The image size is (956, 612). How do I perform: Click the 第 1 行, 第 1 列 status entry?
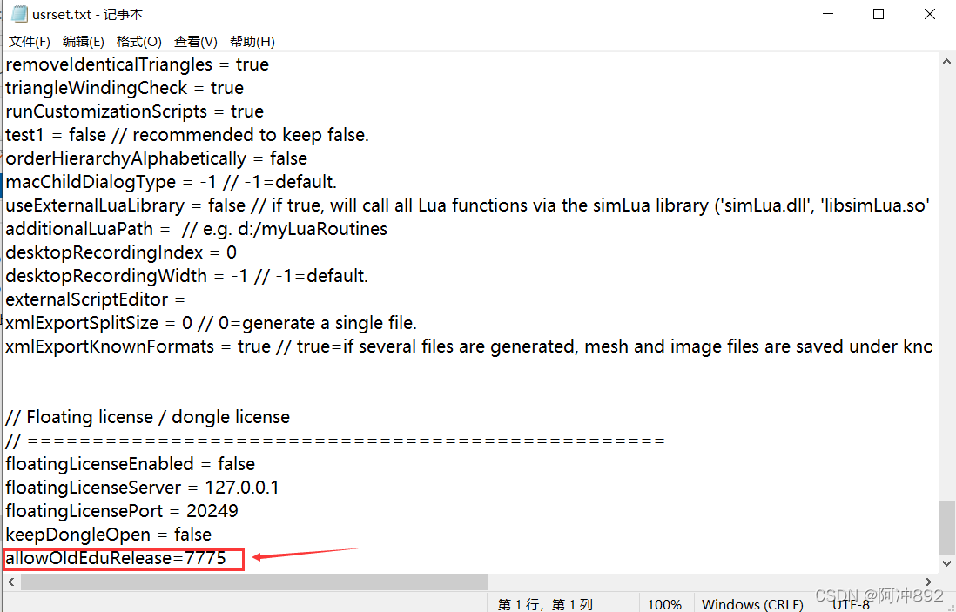[x=545, y=604]
